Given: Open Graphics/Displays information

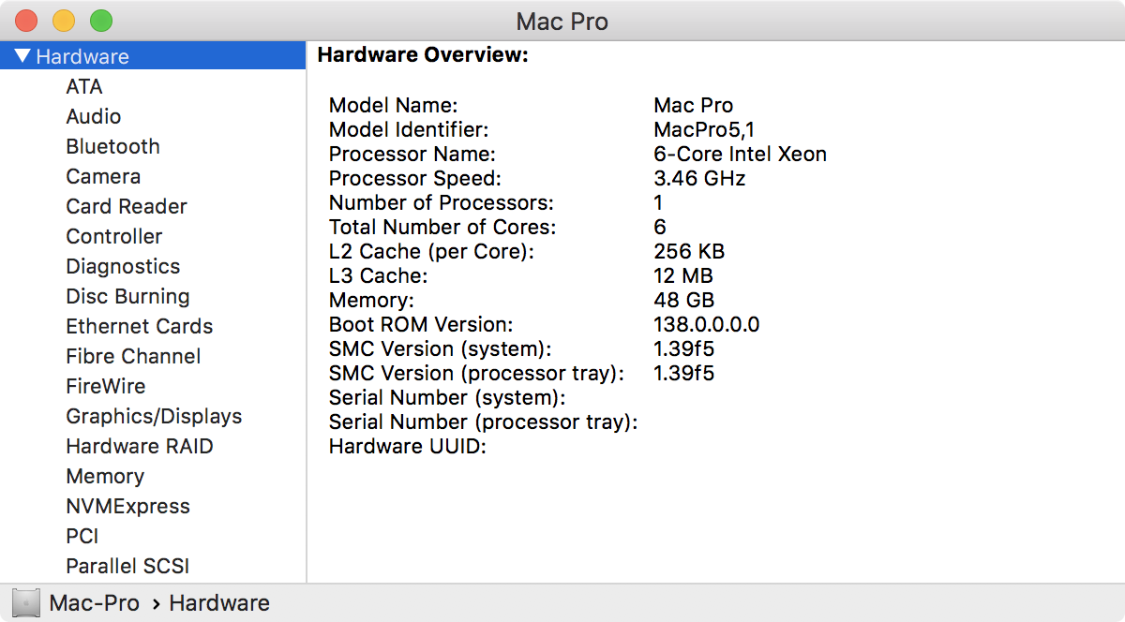Looking at the screenshot, I should pyautogui.click(x=154, y=416).
